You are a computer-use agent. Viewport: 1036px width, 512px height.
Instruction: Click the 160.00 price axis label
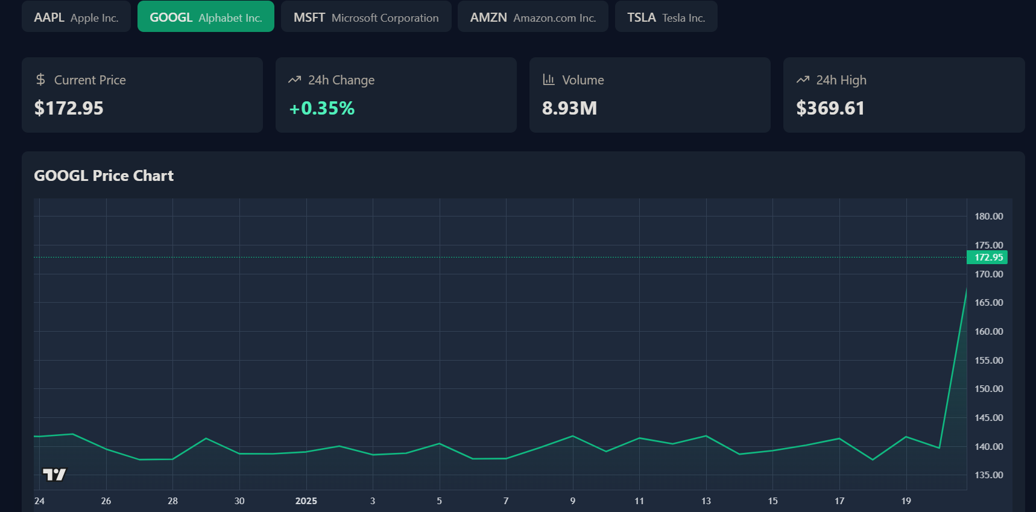(989, 331)
